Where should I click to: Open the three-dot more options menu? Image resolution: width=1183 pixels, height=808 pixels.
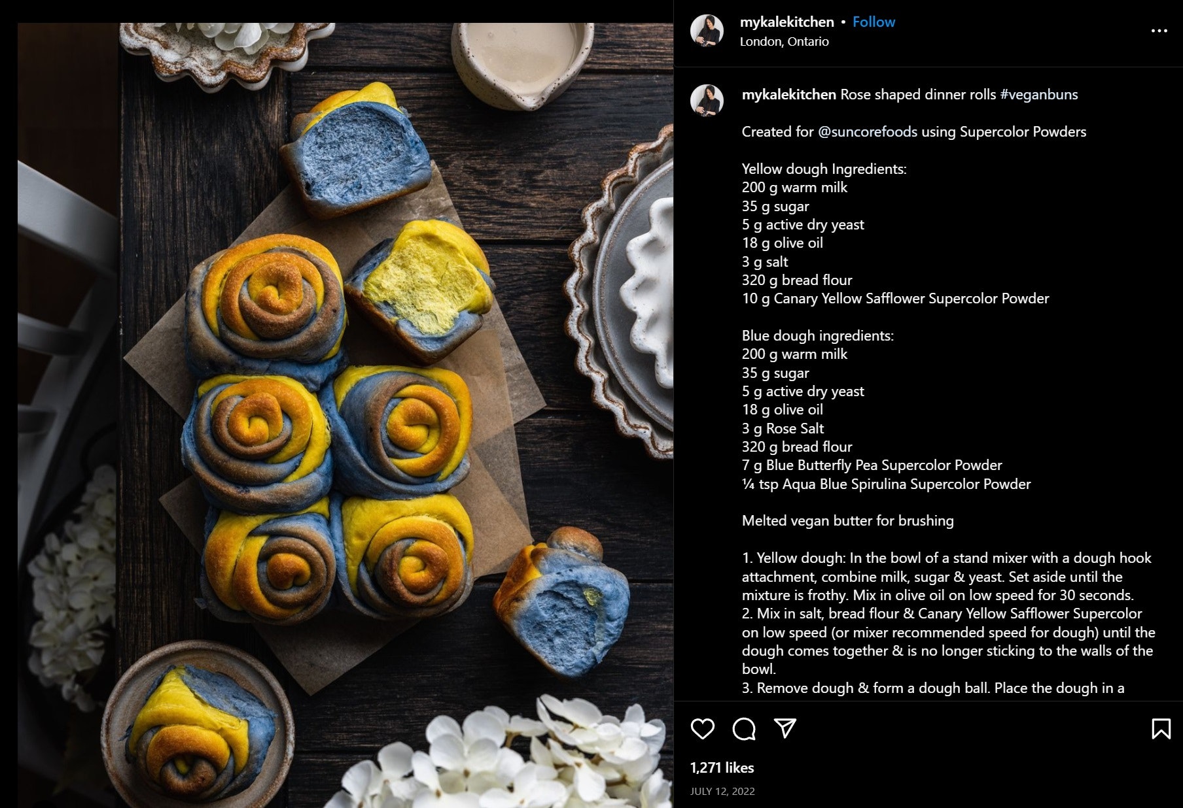pos(1159,31)
